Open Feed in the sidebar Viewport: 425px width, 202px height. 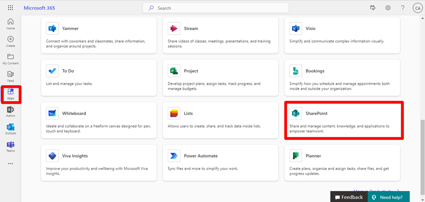pyautogui.click(x=10, y=77)
